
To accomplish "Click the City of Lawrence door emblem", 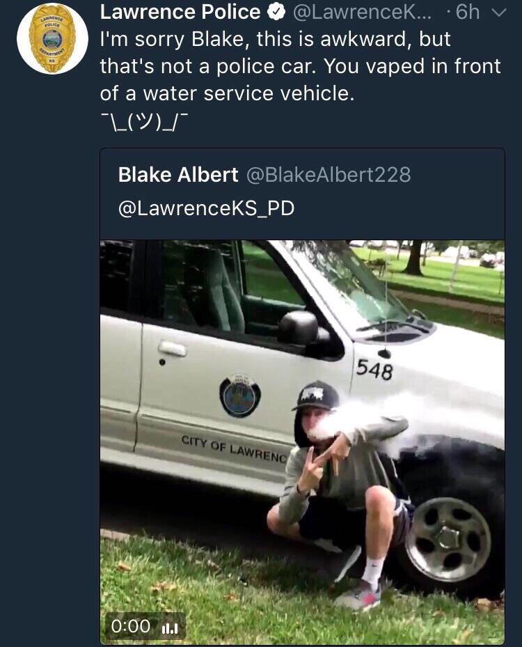I will 240,396.
